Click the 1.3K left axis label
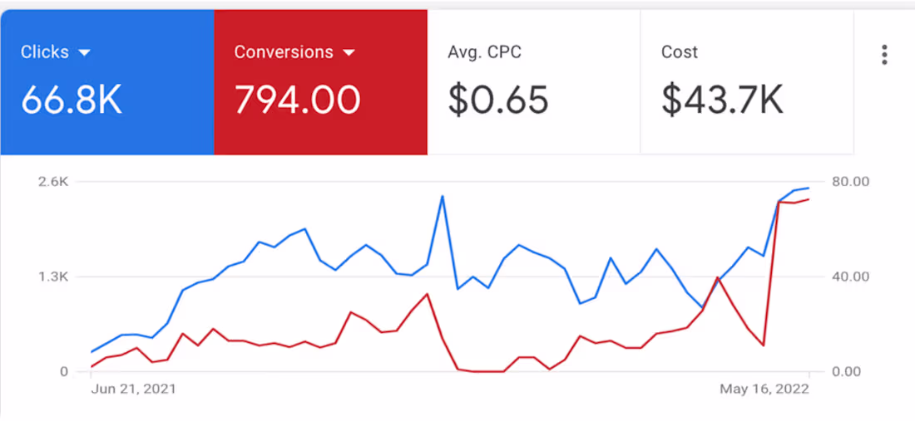The height and width of the screenshot is (421, 915). point(54,277)
